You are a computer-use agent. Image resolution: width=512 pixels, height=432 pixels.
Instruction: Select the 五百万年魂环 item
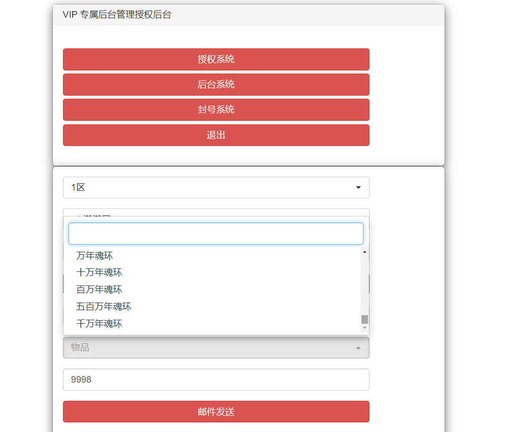click(104, 307)
